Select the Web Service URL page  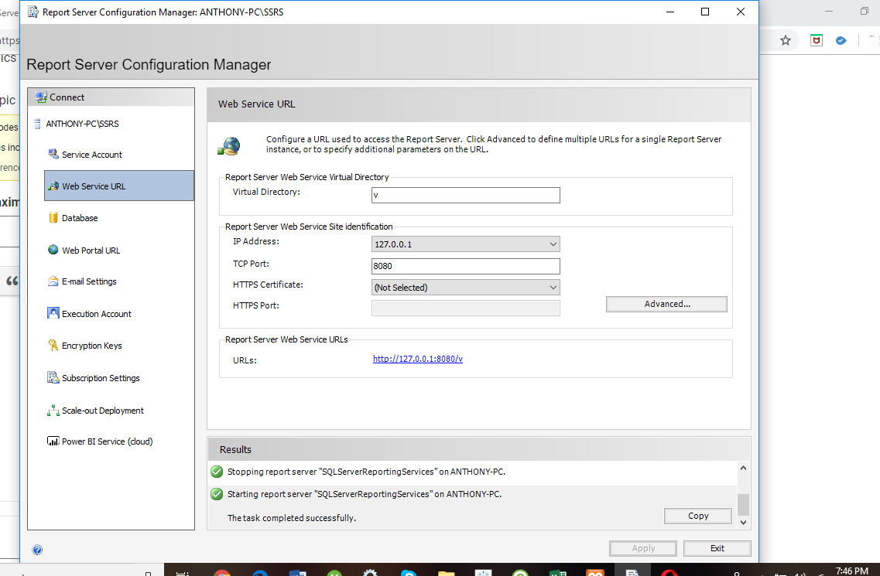(x=119, y=186)
